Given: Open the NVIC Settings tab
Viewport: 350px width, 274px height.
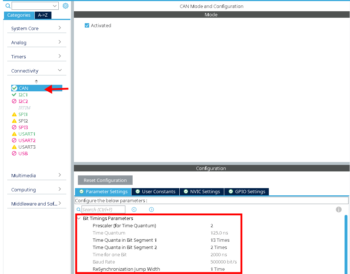Looking at the screenshot, I should point(201,191).
